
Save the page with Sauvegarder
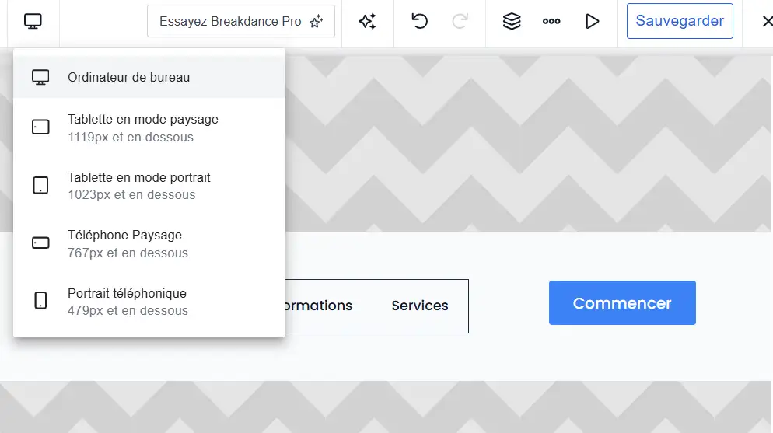click(x=680, y=21)
